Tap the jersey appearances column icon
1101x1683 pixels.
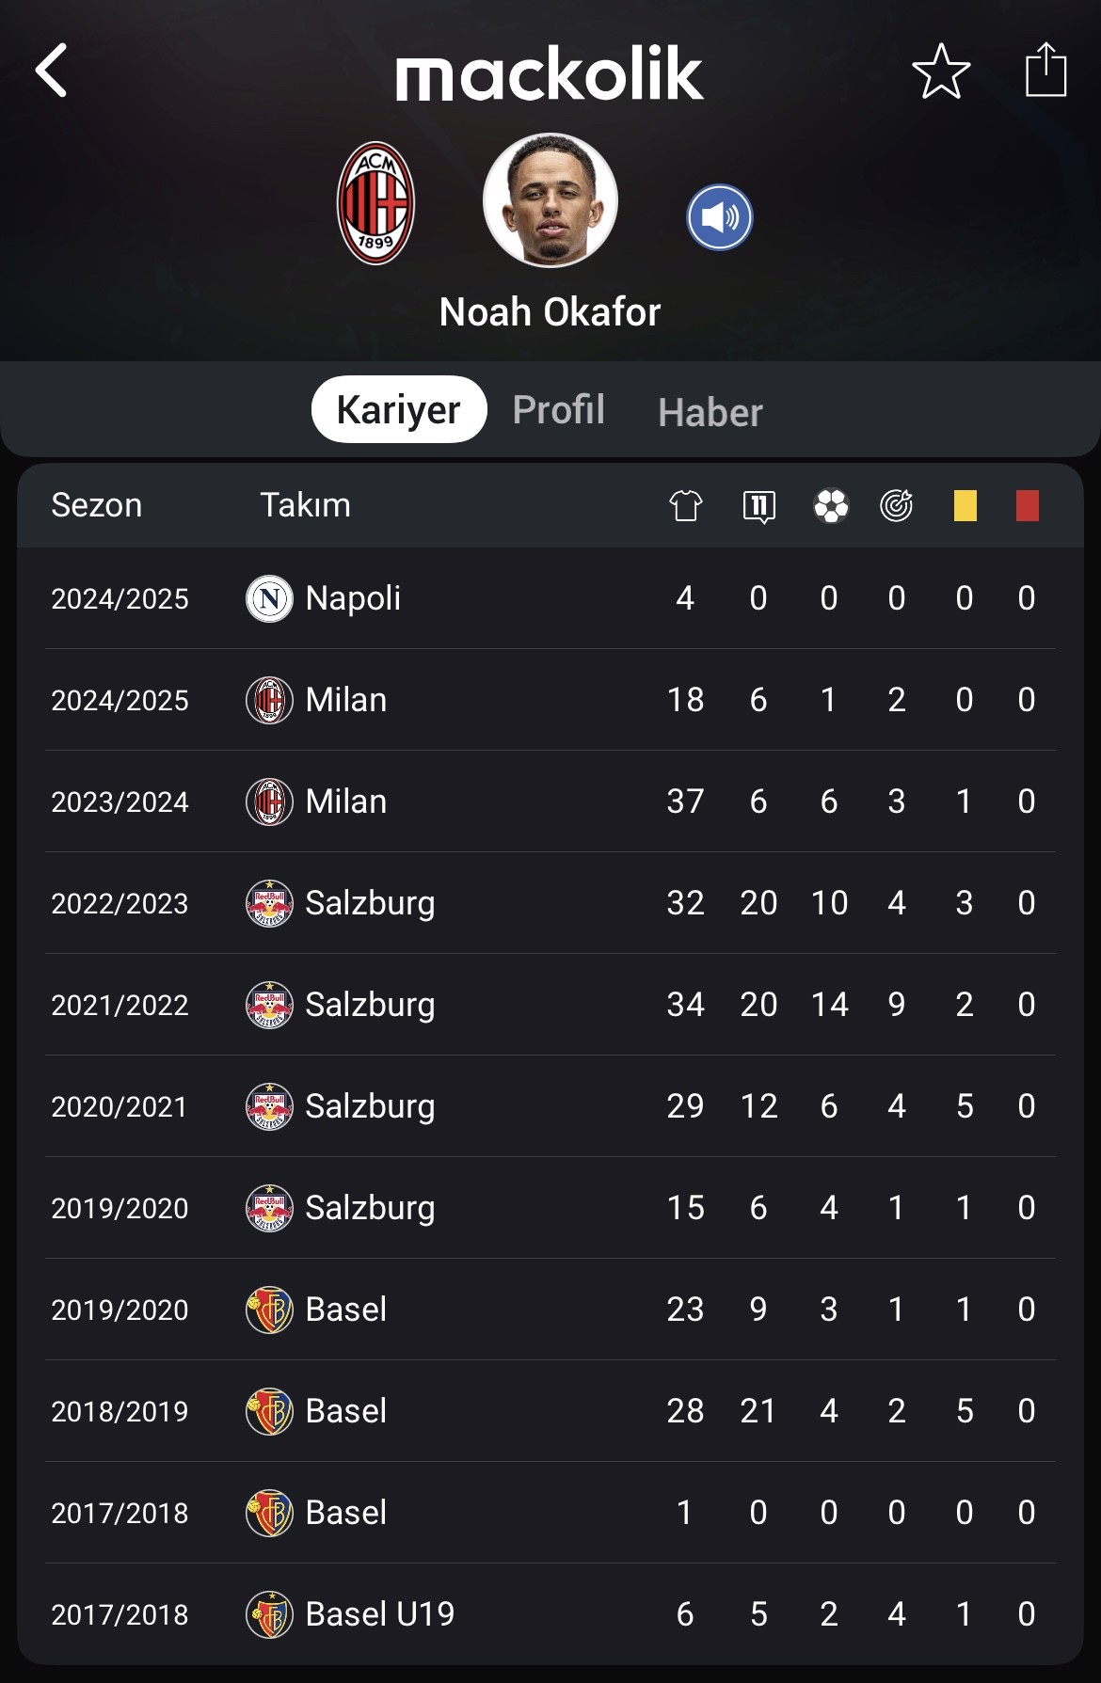[x=686, y=505]
